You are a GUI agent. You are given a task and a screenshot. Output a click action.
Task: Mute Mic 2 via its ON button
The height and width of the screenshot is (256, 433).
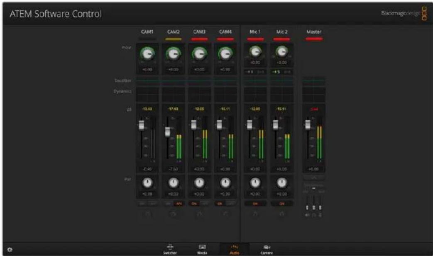pyautogui.click(x=281, y=204)
